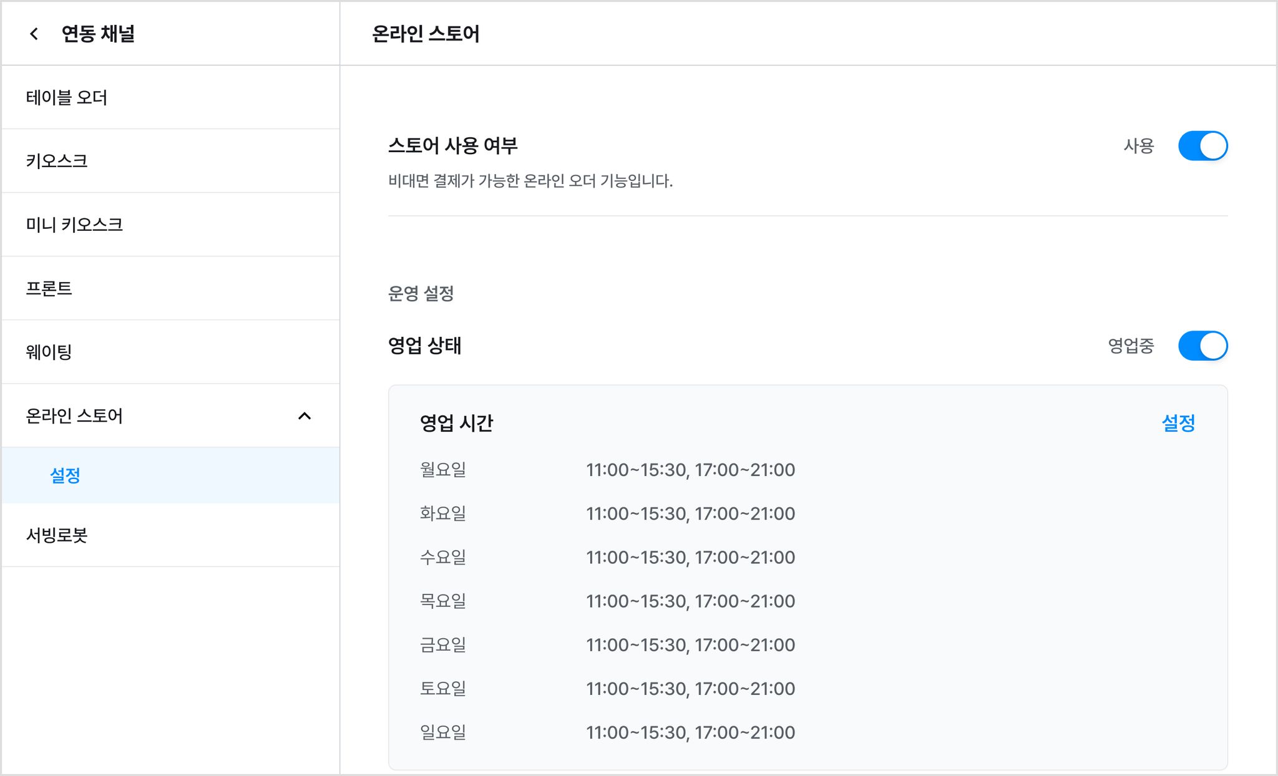The width and height of the screenshot is (1278, 776).
Task: Open 미니 키오스크 menu item
Action: tap(170, 225)
